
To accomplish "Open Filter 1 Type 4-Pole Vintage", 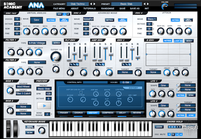I will [37, 43].
